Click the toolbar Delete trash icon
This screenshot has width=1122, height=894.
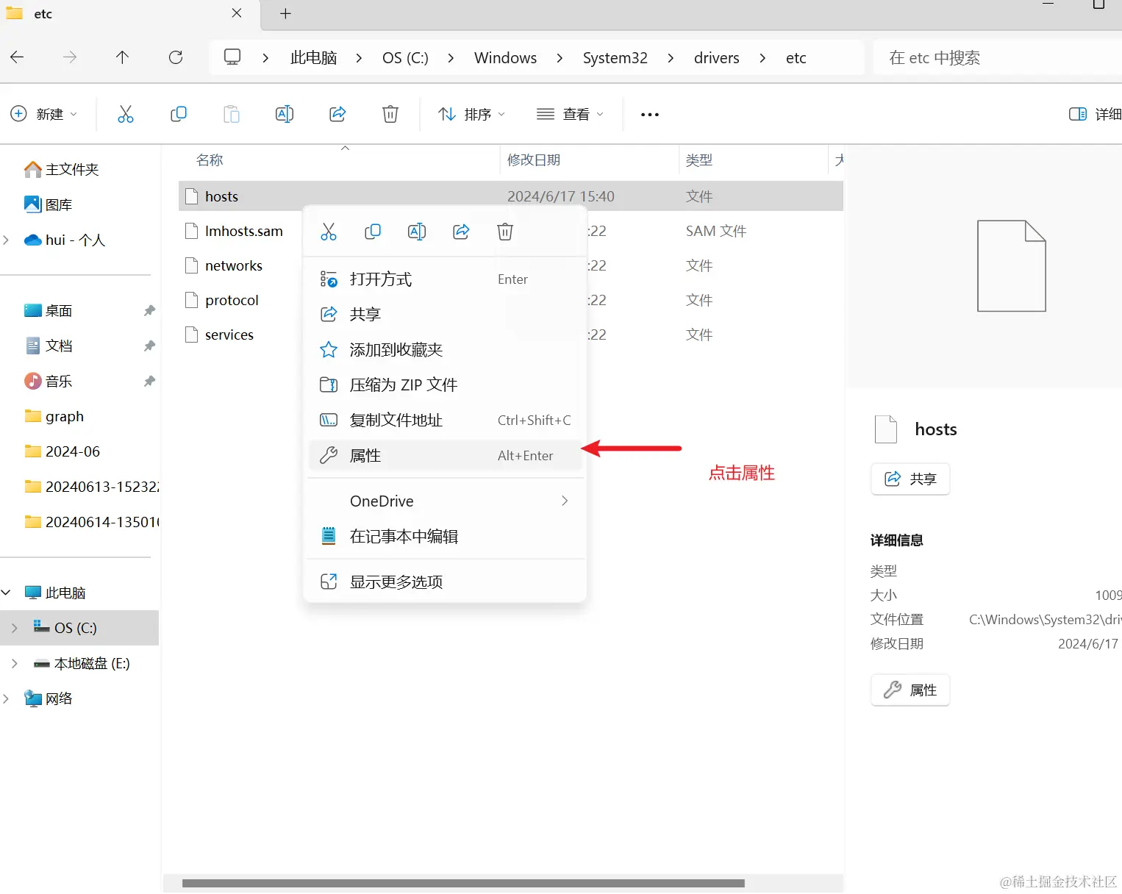click(390, 114)
